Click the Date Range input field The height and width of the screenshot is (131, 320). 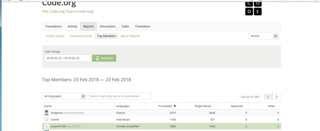[68, 58]
